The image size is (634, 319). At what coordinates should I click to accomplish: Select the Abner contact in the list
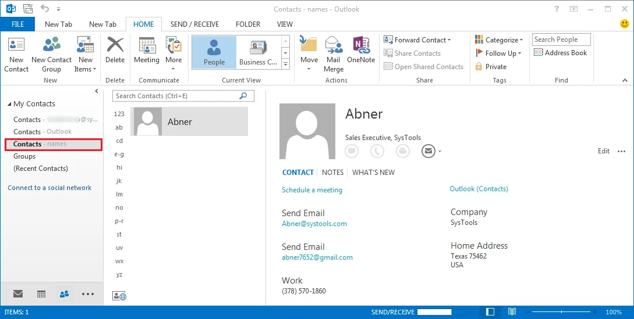189,121
